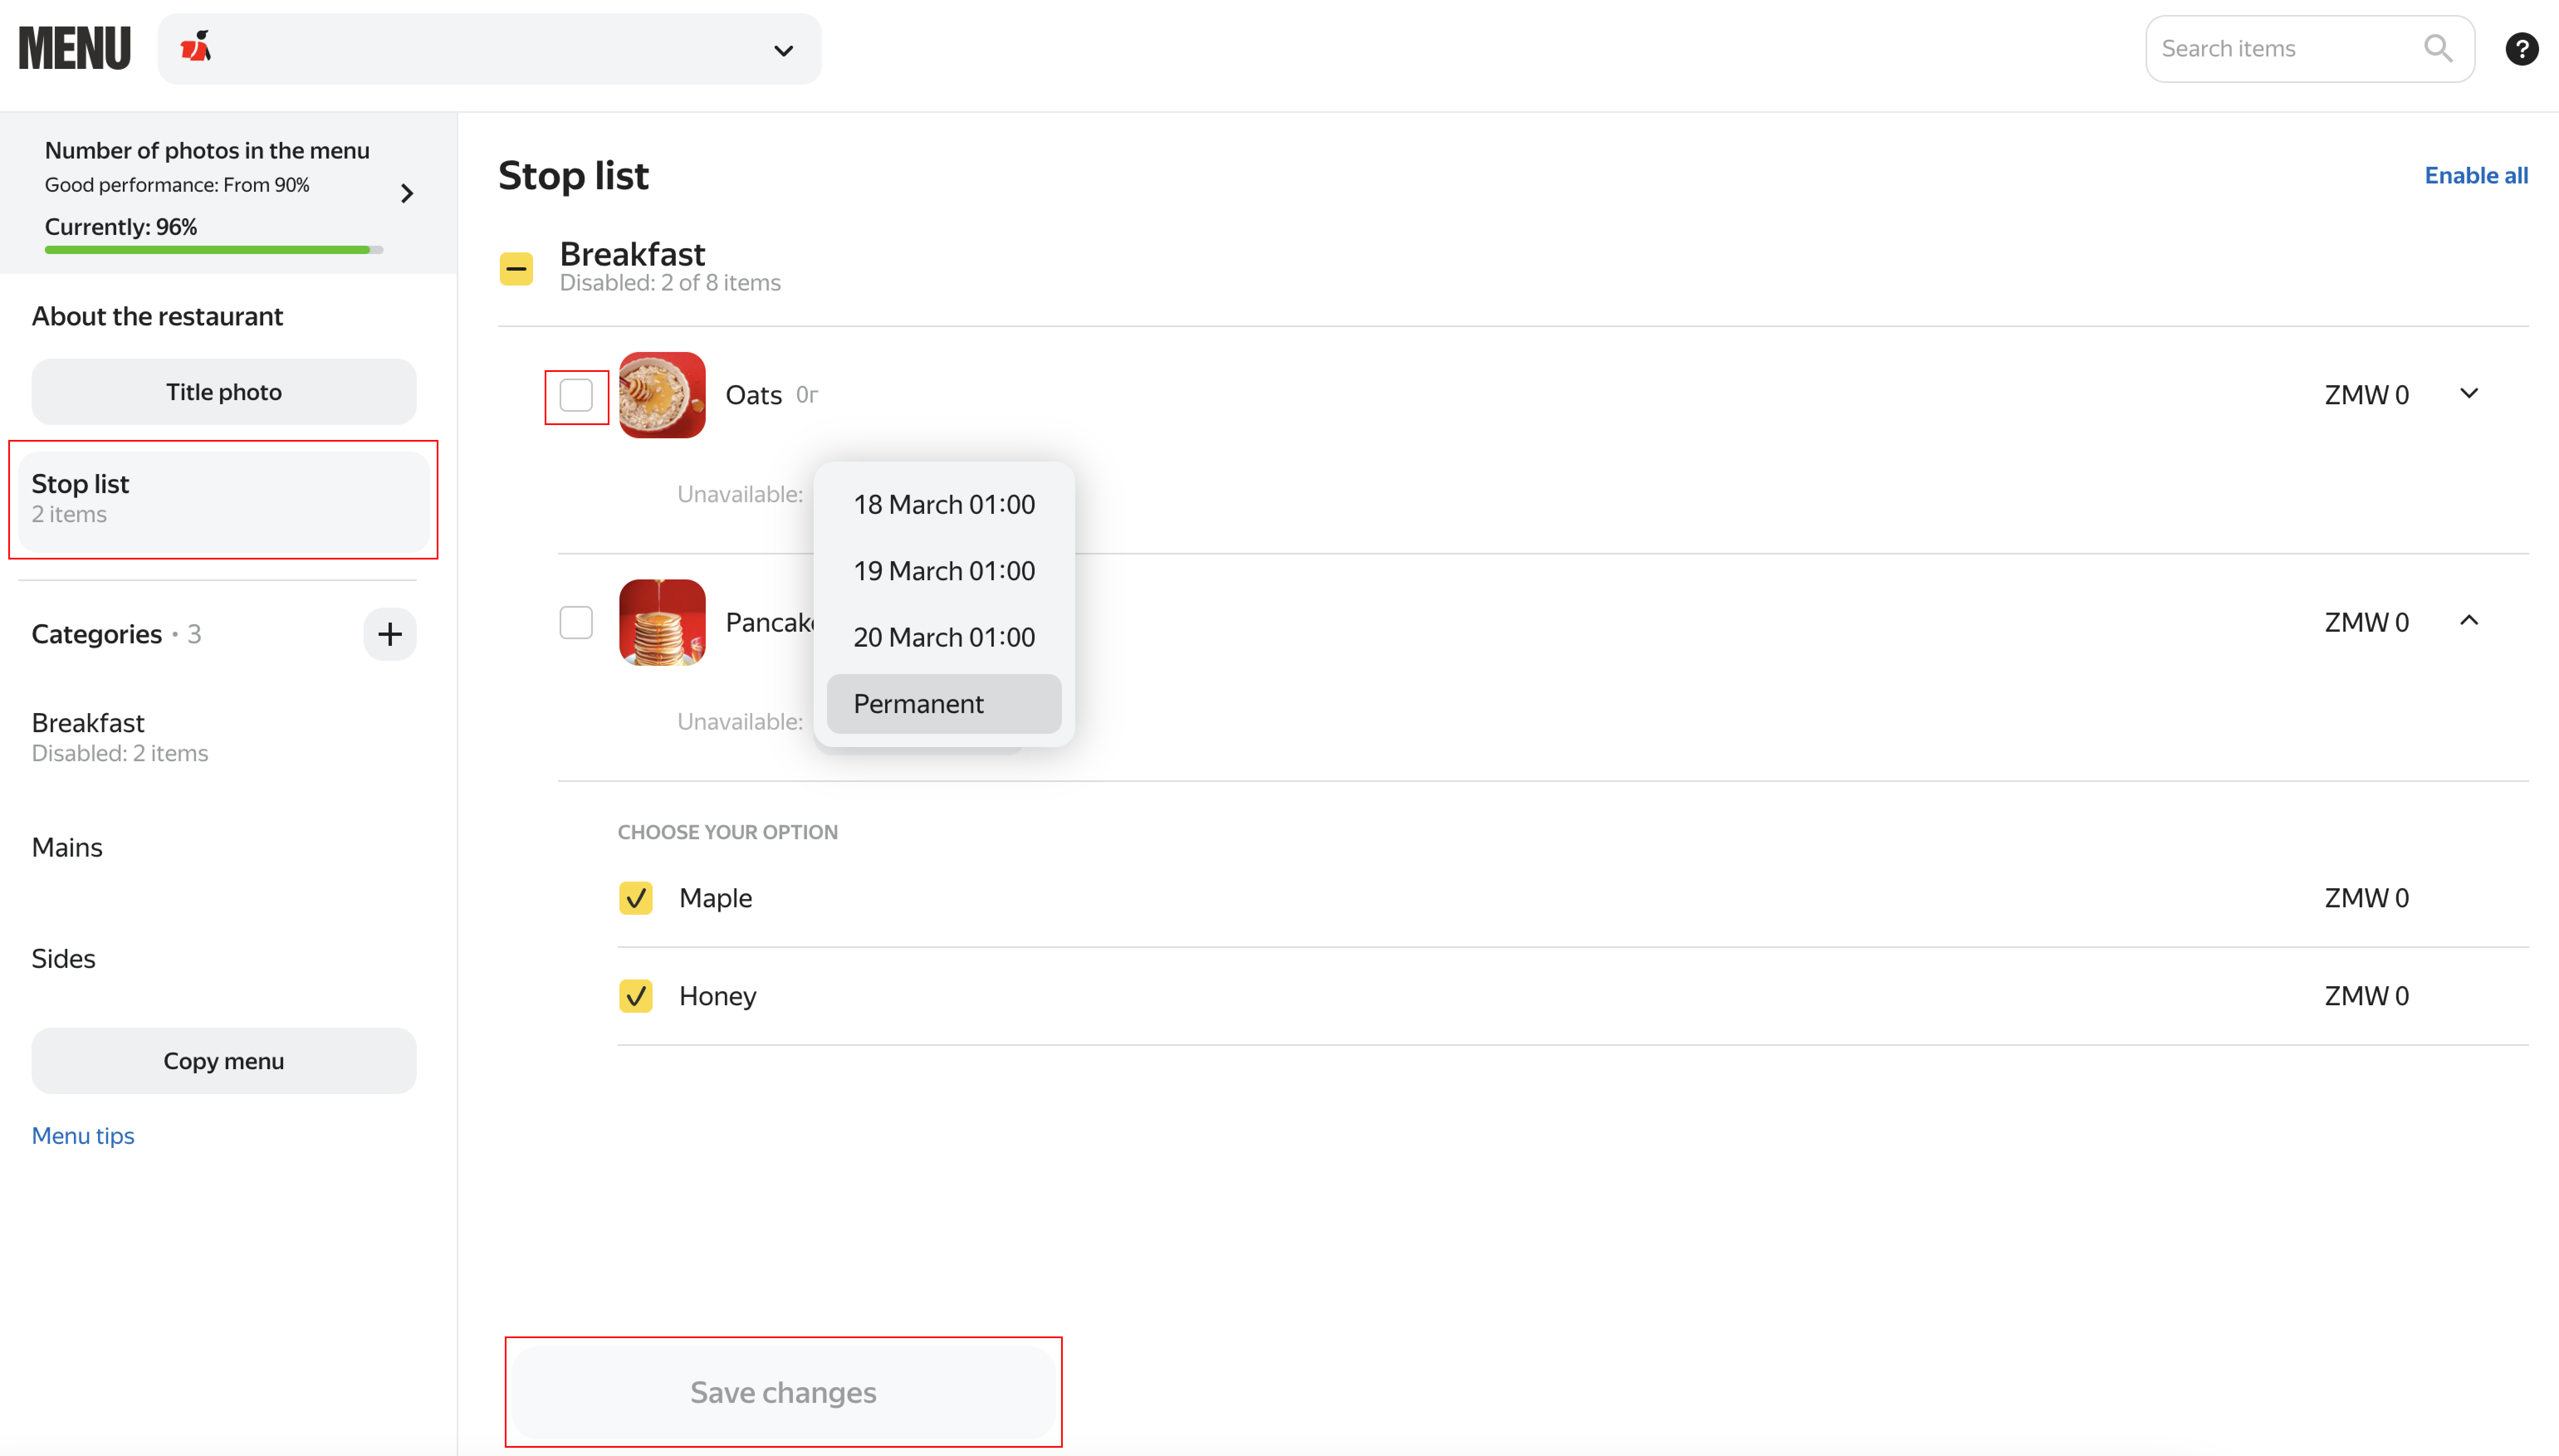The height and width of the screenshot is (1456, 2559).
Task: Click the Title photo button
Action: tap(224, 392)
